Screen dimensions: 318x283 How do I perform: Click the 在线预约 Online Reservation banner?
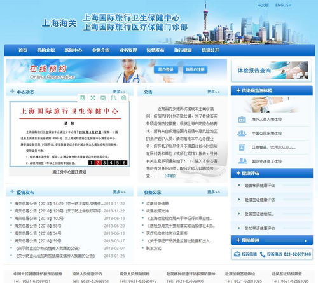(x=116, y=71)
